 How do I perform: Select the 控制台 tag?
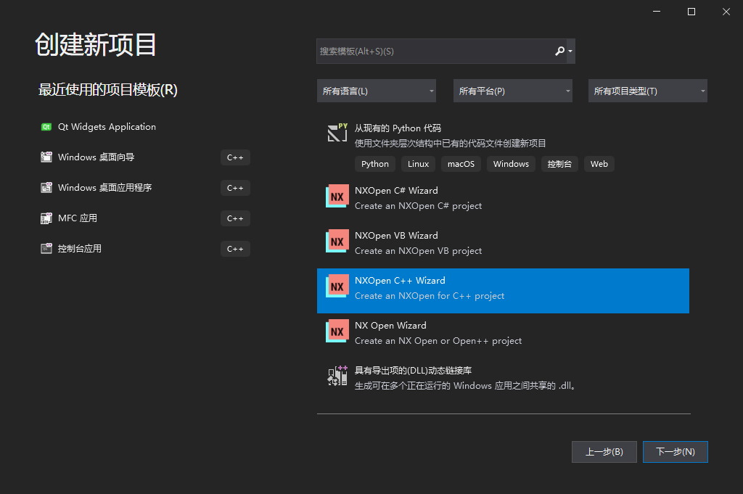(559, 164)
